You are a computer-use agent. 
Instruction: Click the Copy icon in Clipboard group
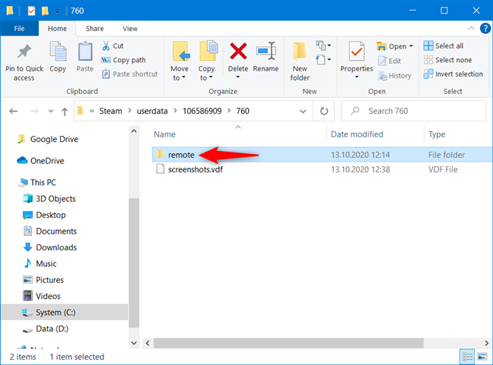58,55
